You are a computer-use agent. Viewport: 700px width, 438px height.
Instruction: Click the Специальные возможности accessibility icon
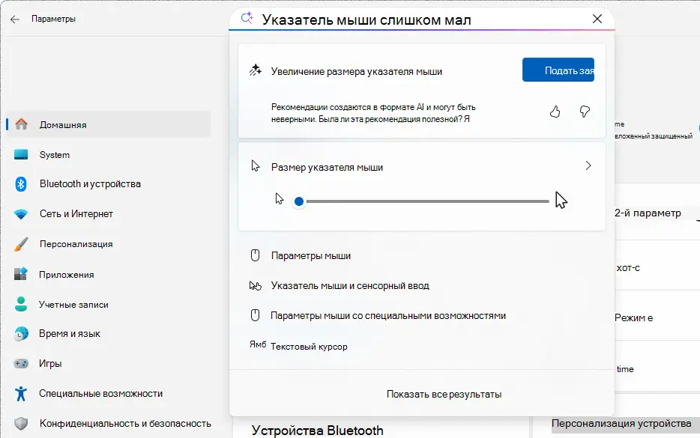click(21, 394)
